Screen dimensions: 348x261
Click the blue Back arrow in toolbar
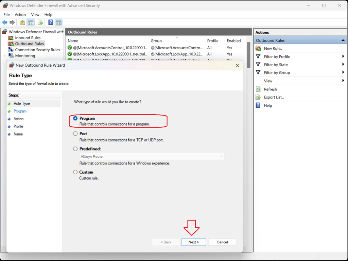tap(5, 22)
